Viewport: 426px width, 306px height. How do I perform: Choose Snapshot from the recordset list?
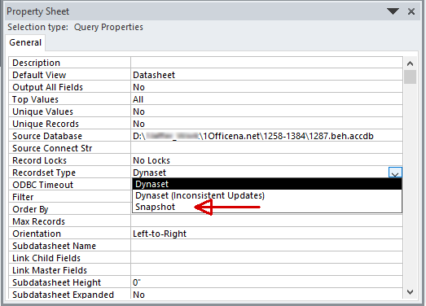coord(267,207)
